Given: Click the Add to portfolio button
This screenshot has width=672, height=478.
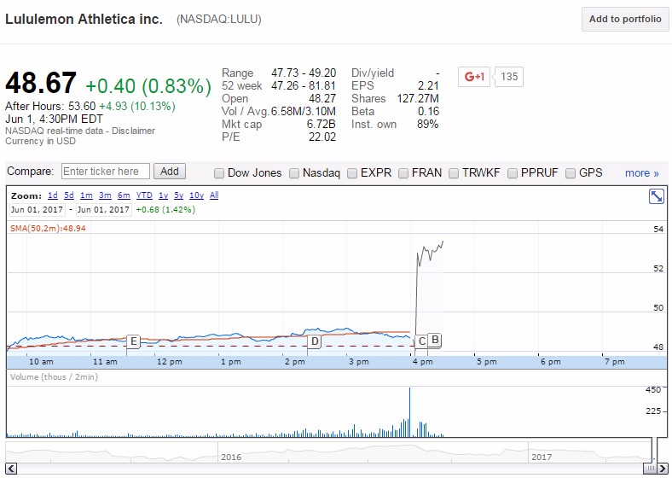Looking at the screenshot, I should click(625, 20).
